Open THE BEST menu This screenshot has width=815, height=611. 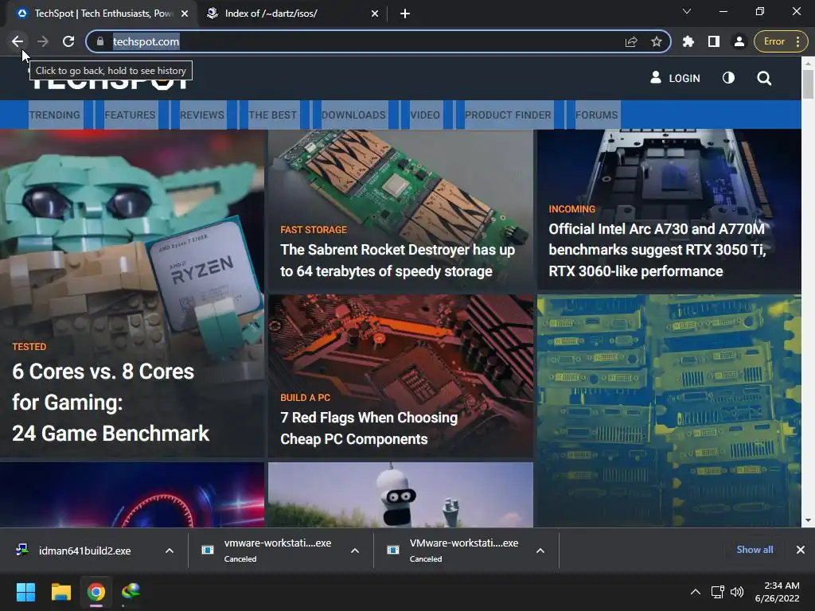(x=273, y=115)
